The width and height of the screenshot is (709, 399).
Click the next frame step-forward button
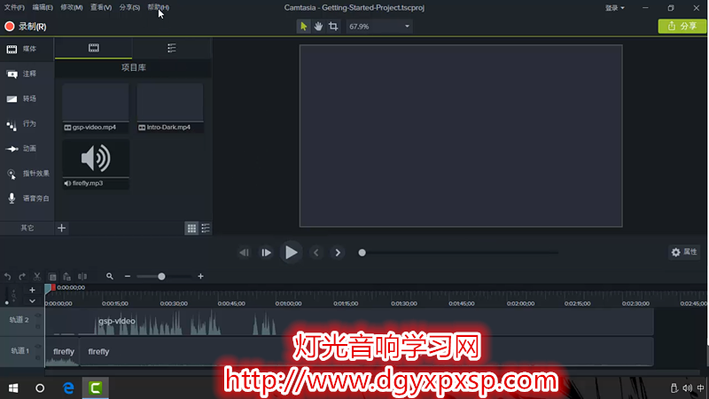pos(266,253)
